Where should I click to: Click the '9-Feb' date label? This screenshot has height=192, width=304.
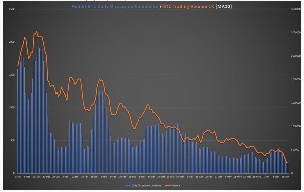(x=113, y=177)
